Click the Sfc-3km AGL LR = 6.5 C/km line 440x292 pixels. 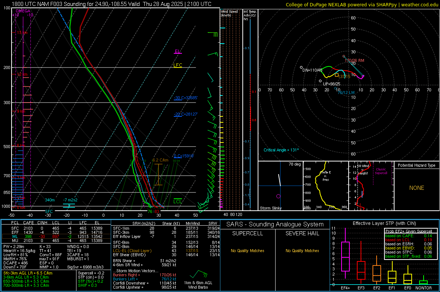28,273
